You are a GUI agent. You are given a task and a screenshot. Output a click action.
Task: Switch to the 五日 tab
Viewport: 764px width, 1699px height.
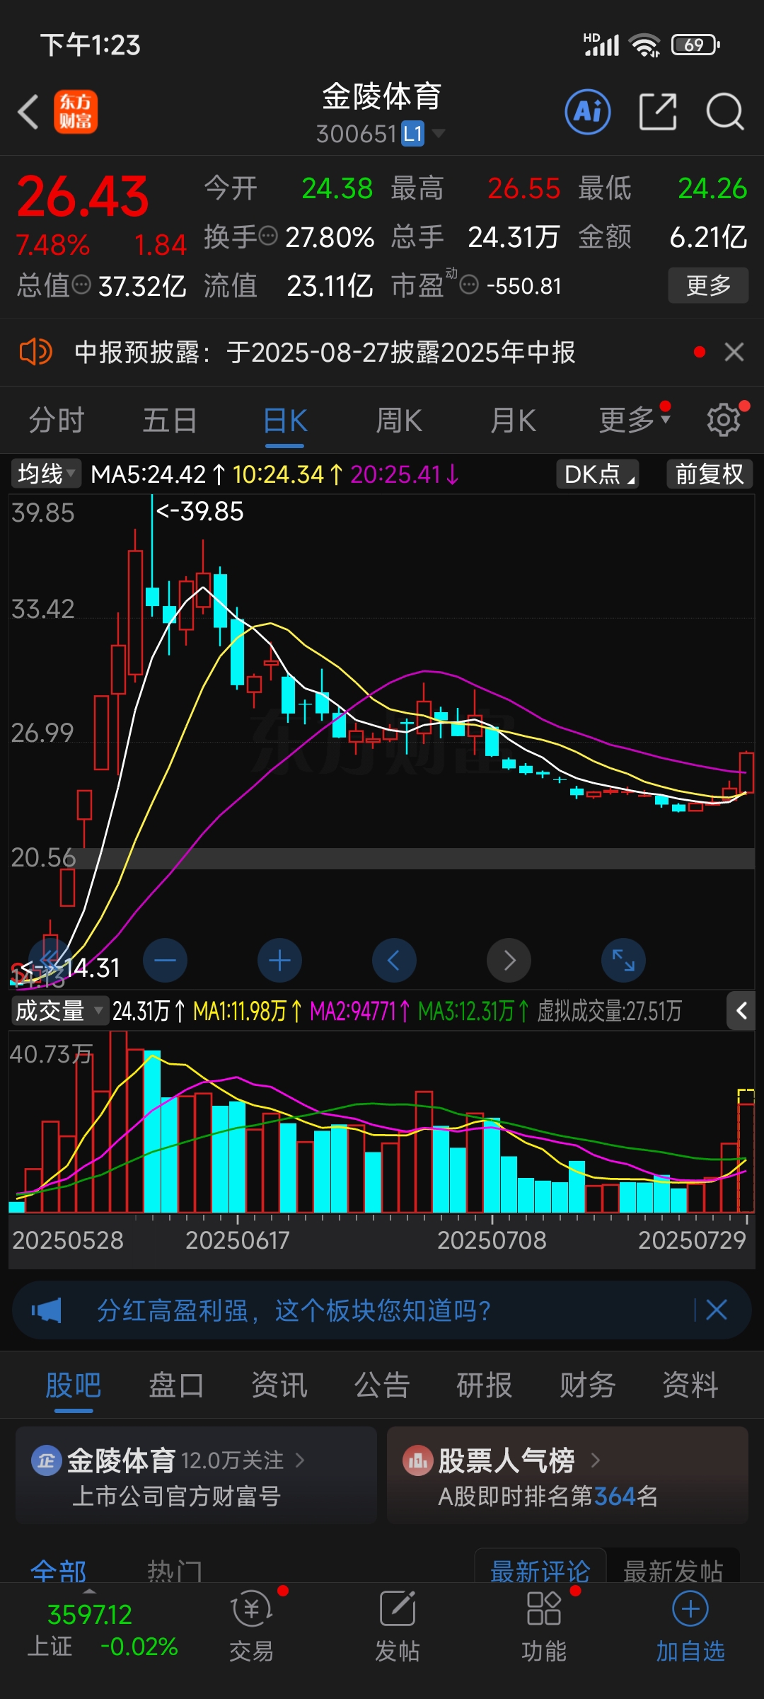pyautogui.click(x=170, y=420)
